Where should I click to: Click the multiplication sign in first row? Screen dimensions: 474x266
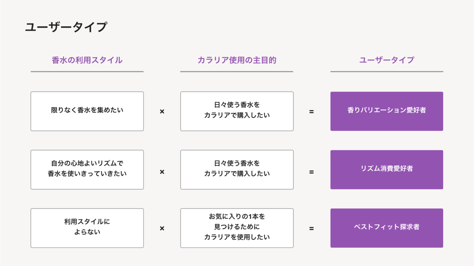click(x=162, y=112)
